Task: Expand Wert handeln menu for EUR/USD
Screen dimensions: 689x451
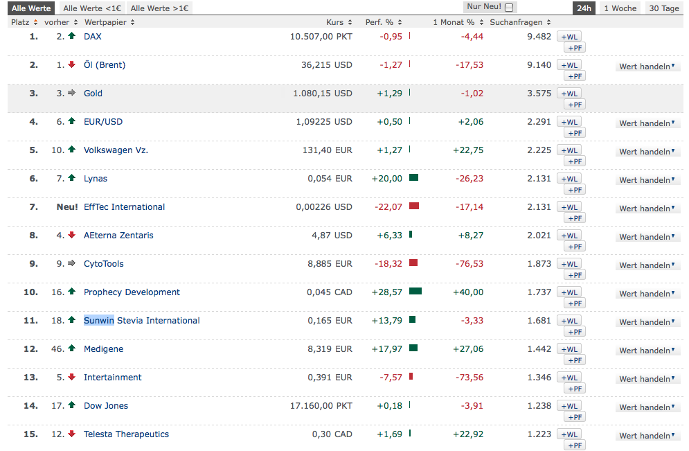Action: (648, 123)
